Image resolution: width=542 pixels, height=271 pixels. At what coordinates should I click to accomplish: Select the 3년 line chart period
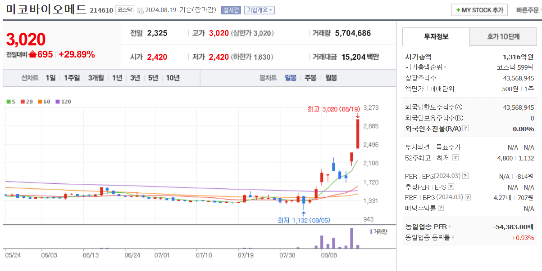tap(135, 78)
